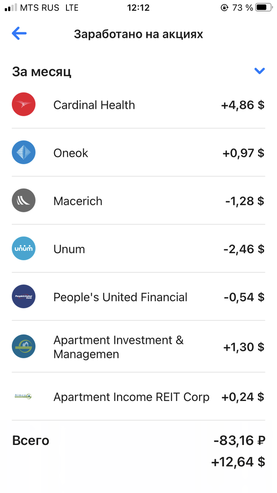Viewport: 277px width, 493px height.
Task: Tap the Unum light-blue logo
Action: (24, 249)
